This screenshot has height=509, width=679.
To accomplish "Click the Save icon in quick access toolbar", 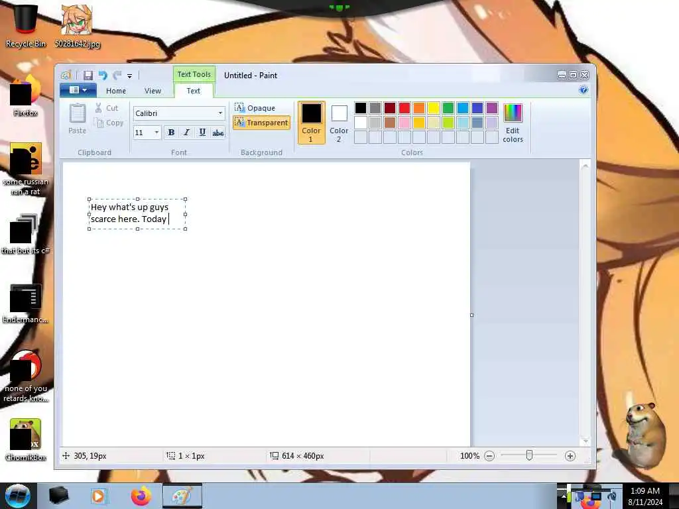I will click(88, 76).
